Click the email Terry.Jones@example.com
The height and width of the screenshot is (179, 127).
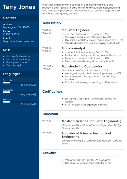(x=18, y=42)
